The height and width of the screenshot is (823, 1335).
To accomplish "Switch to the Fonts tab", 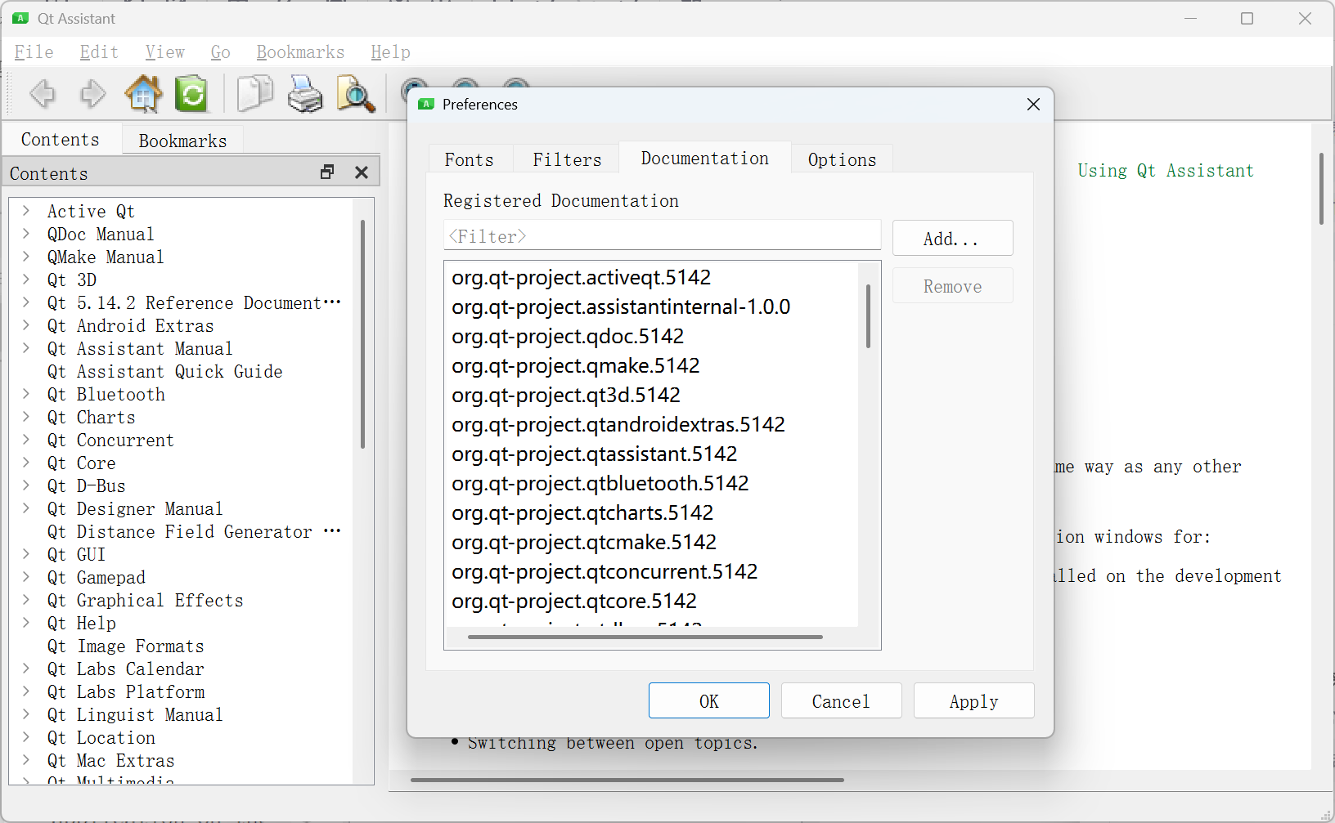I will tap(470, 159).
